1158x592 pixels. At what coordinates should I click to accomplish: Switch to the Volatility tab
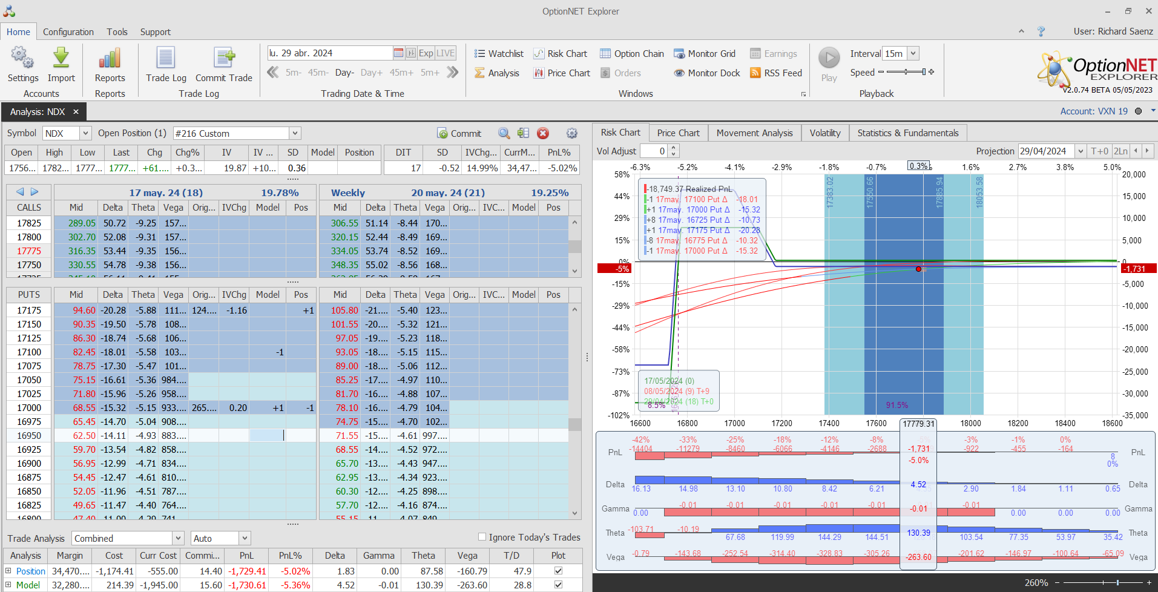pos(824,133)
